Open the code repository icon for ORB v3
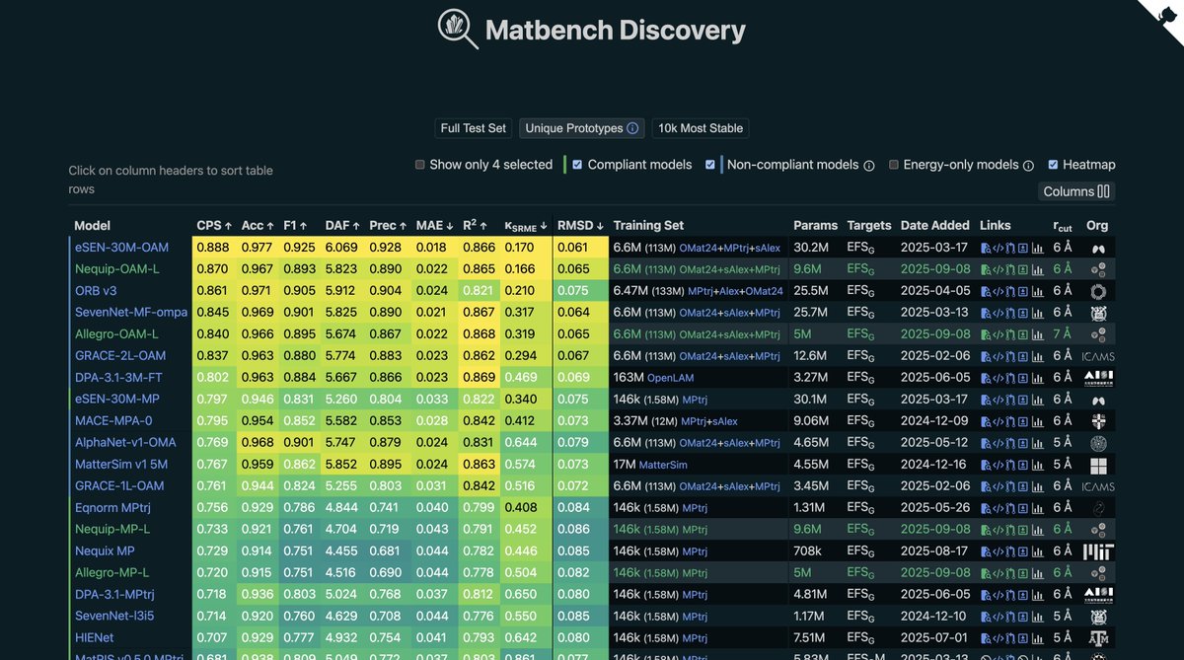This screenshot has width=1184, height=660. point(999,290)
